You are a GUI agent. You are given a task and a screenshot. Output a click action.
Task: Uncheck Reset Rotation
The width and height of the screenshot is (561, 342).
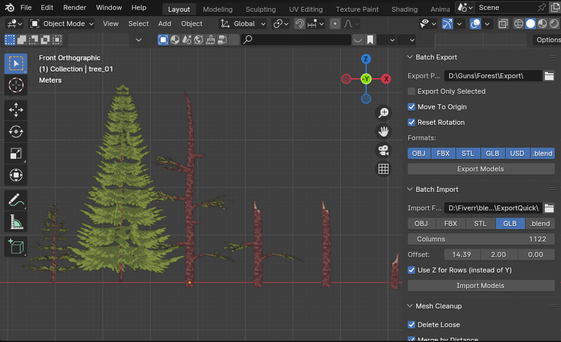click(x=411, y=122)
